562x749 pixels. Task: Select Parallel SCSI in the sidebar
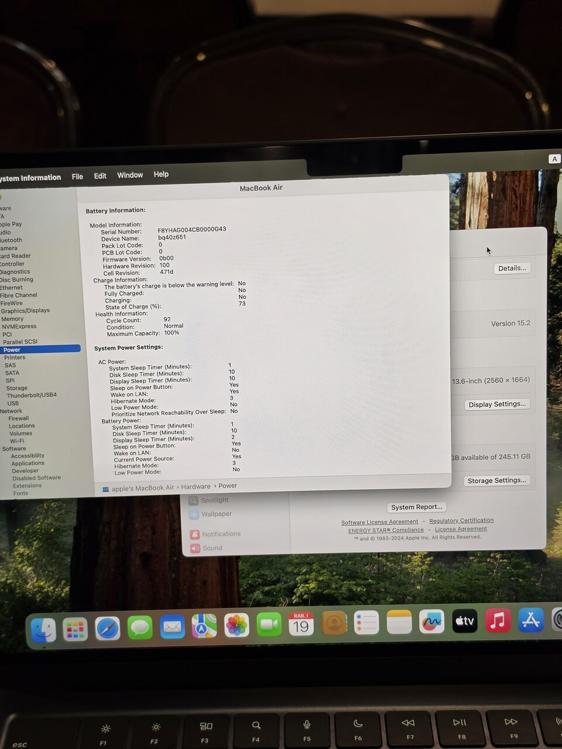coord(20,342)
